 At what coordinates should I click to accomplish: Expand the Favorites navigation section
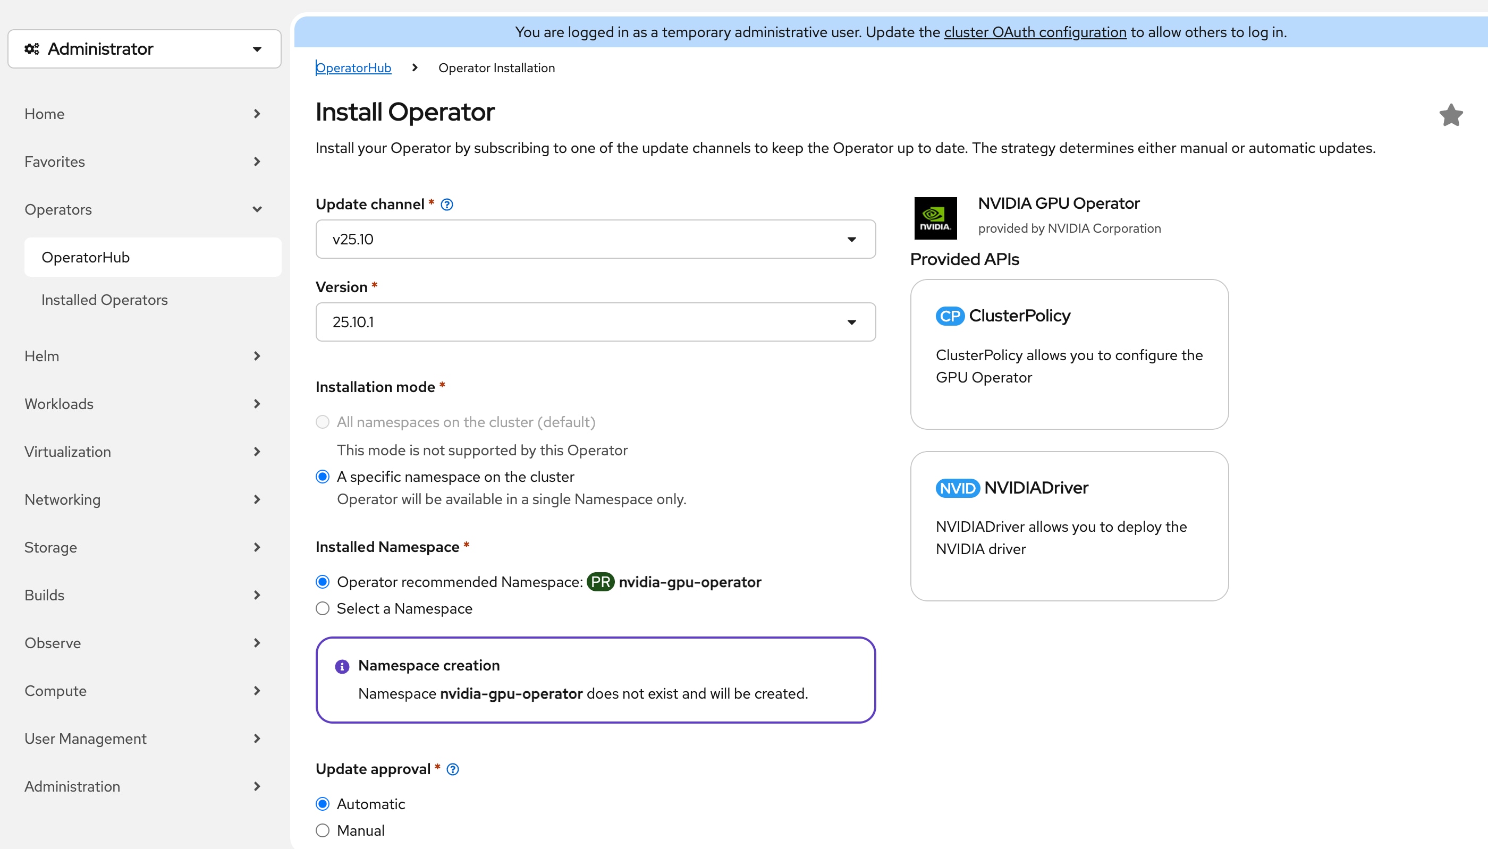pos(144,162)
